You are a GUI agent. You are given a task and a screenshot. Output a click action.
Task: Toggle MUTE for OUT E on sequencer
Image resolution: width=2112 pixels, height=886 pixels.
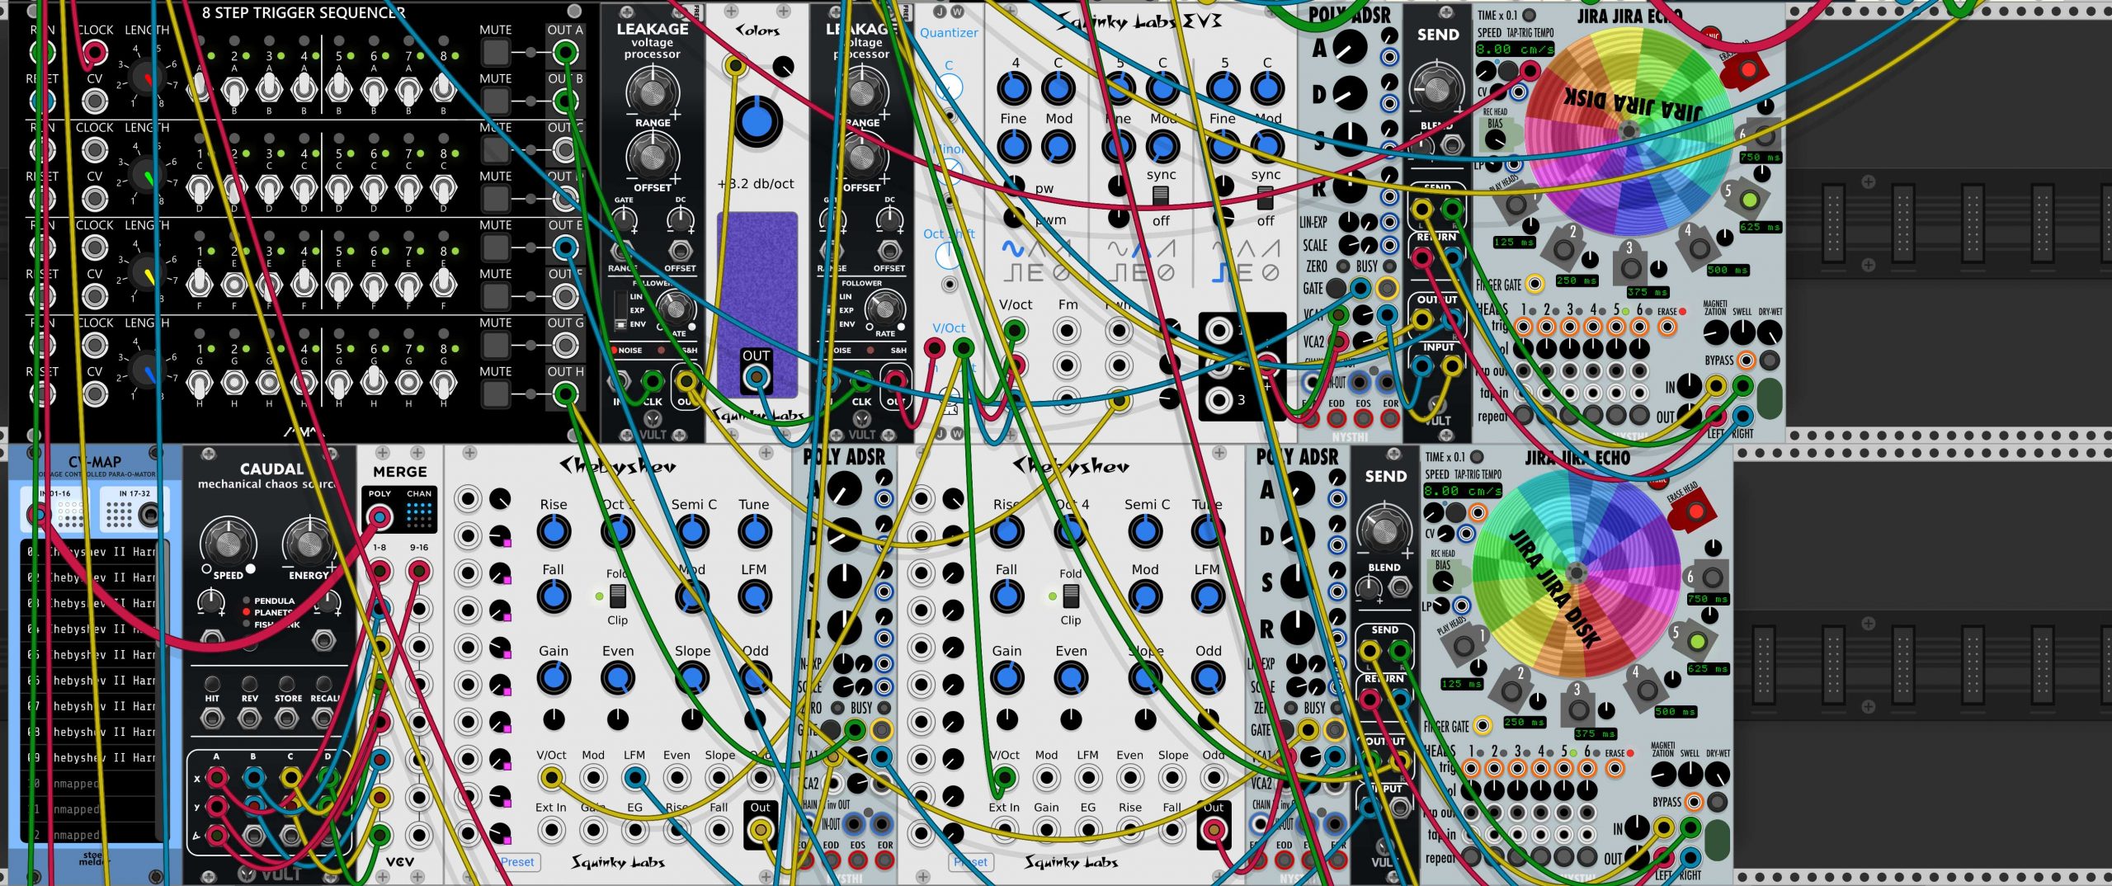(495, 247)
